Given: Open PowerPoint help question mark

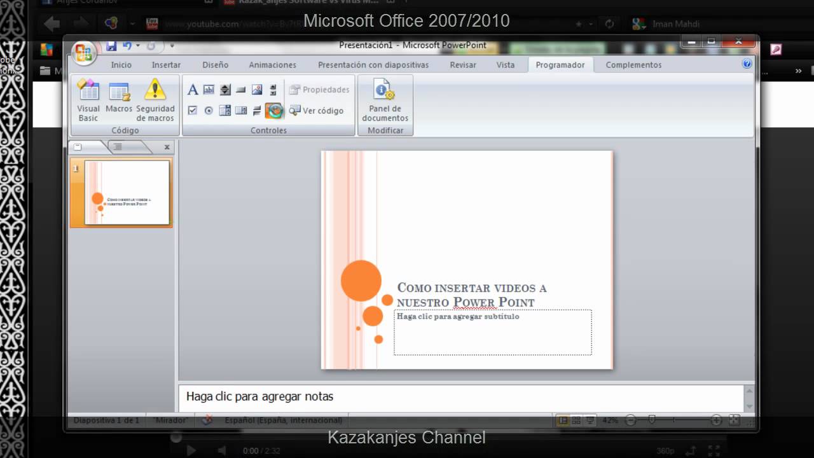Looking at the screenshot, I should (x=747, y=64).
